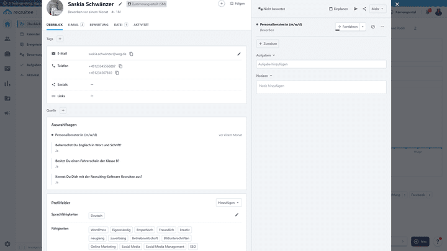Copy phone number +491234567810
447x251 pixels.
[x=117, y=73]
